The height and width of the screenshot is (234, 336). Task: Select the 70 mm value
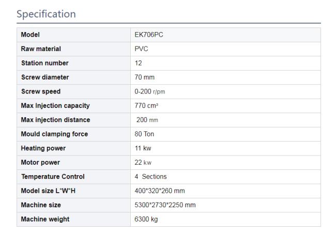click(144, 77)
